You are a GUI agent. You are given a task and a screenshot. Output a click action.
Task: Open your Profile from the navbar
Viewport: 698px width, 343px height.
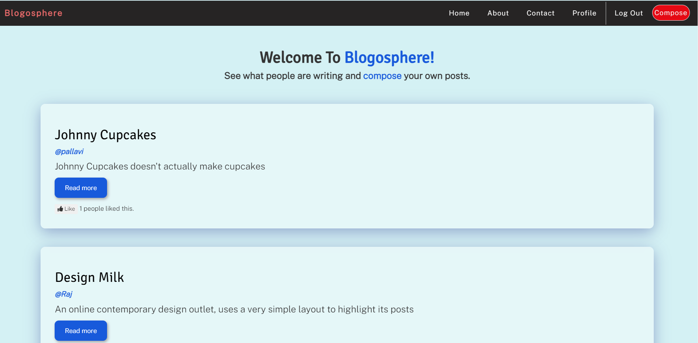pos(584,13)
